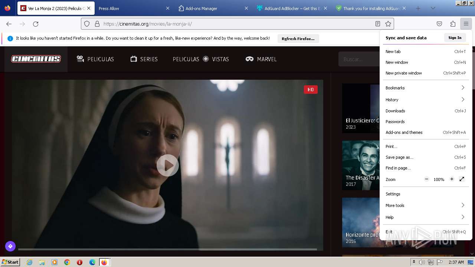This screenshot has height=267, width=475.
Task: Play the video with center play button
Action: (168, 165)
